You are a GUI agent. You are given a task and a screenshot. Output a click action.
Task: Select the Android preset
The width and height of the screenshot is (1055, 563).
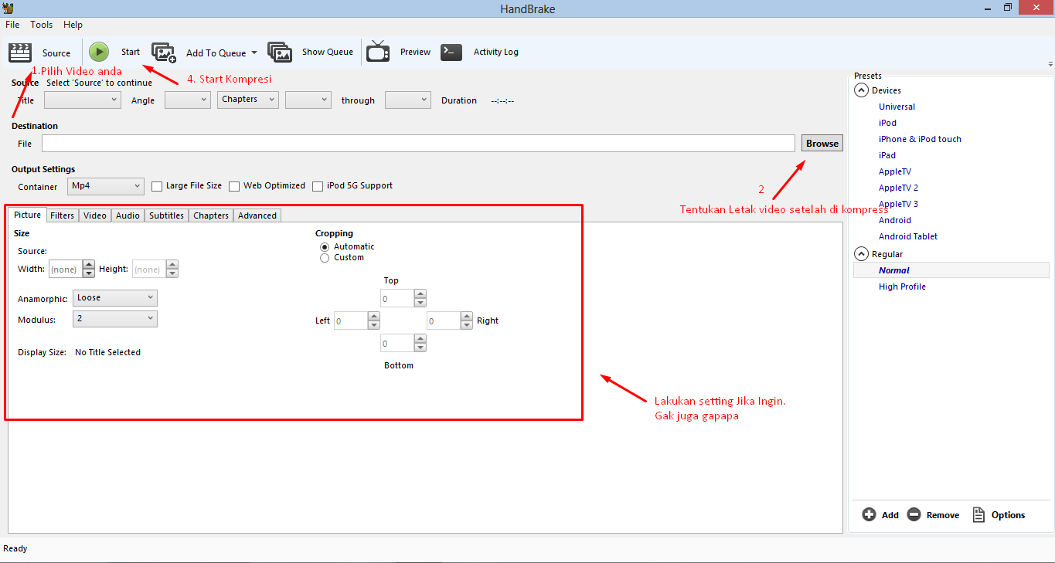(895, 220)
